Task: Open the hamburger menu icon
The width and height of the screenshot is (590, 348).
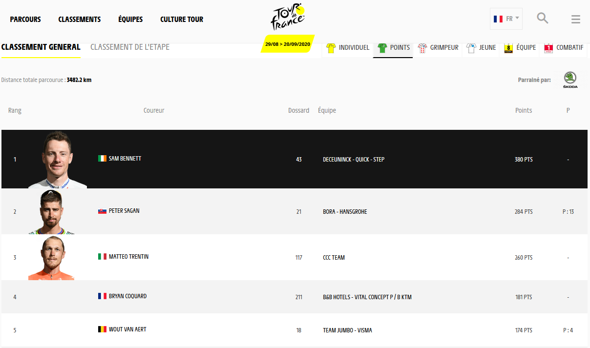Action: click(575, 20)
